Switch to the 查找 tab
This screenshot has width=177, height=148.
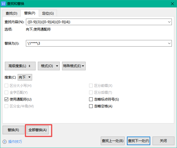point(11,13)
